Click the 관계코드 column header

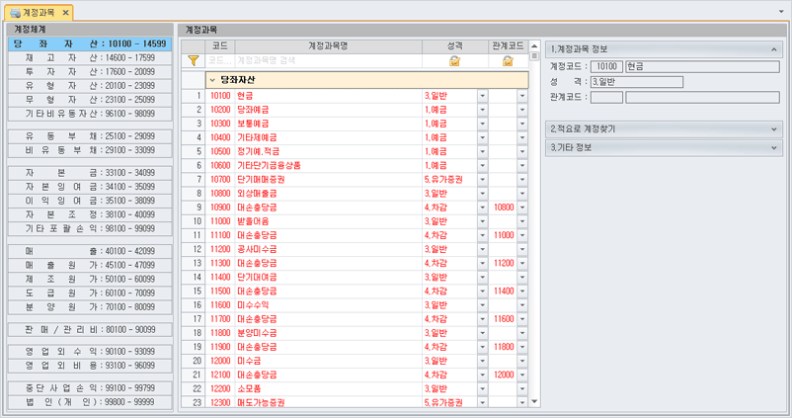pos(509,46)
